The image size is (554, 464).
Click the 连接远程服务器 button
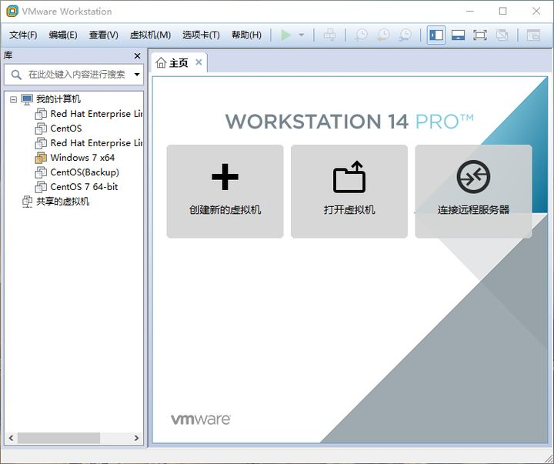coord(473,191)
